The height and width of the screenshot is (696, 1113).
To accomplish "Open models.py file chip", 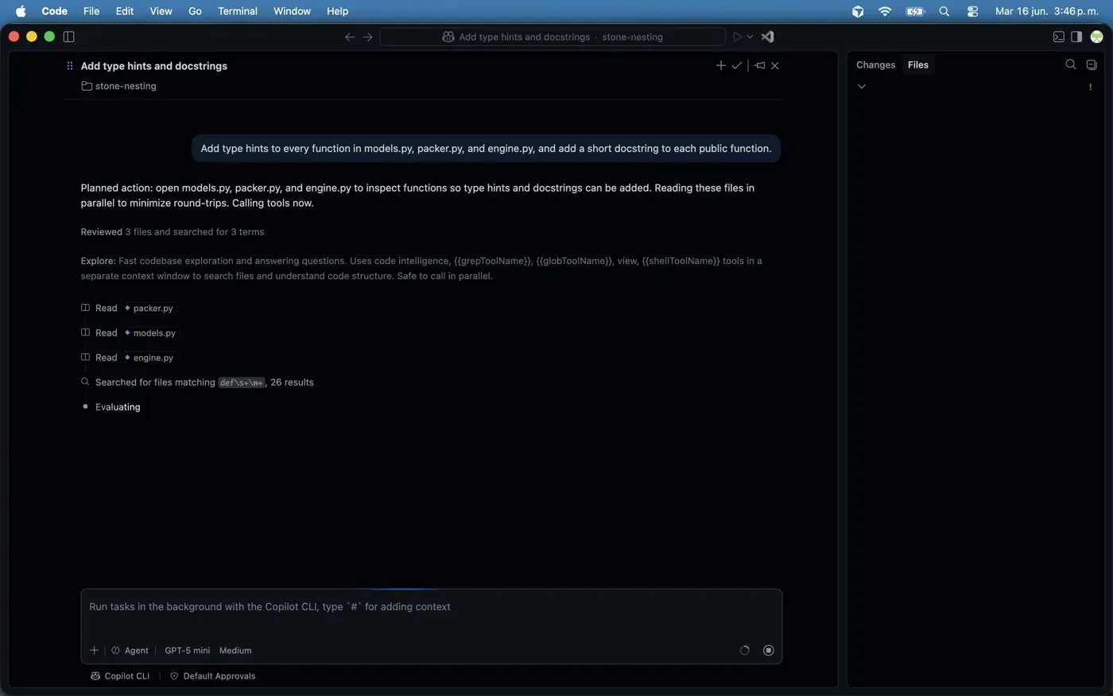I will pos(150,332).
